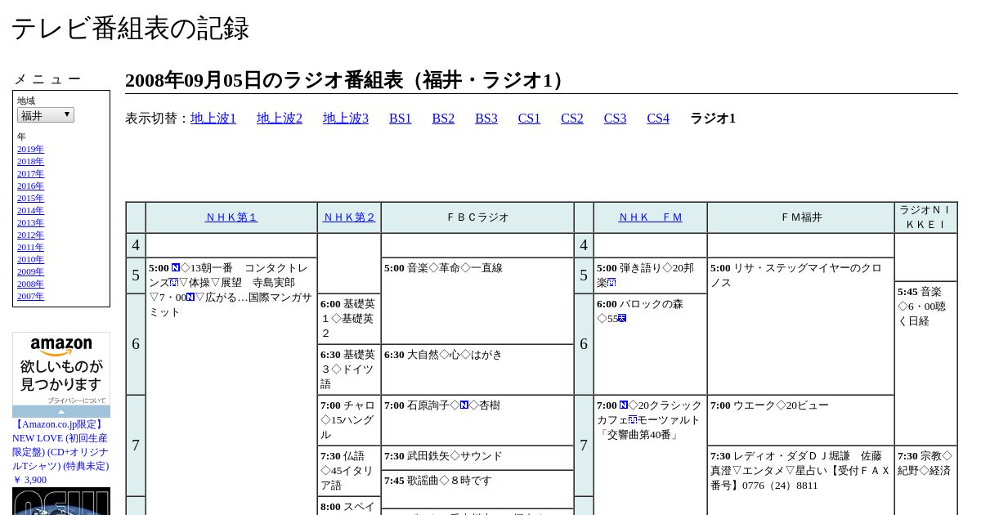Open the ＮＨＫ第１ channel header link
Viewport: 981px width, 515px height.
pos(231,217)
